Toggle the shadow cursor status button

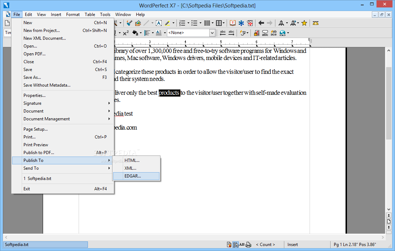coord(236,245)
